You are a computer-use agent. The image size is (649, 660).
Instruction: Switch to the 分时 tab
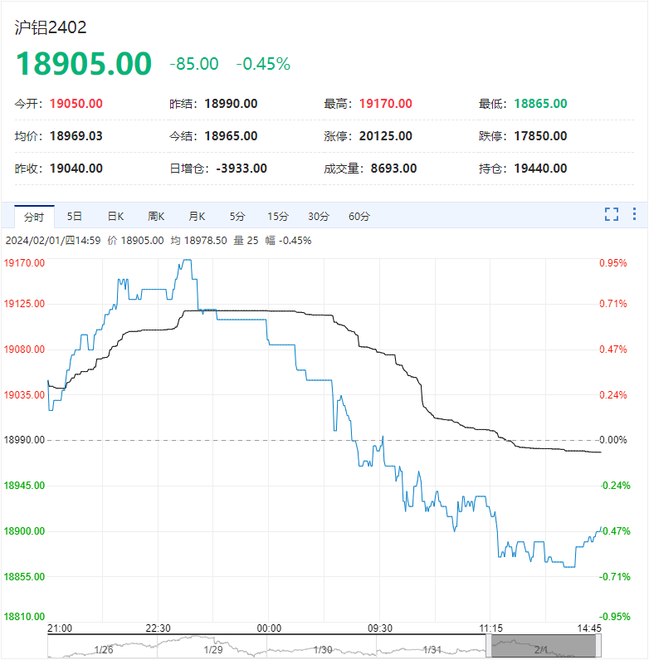click(x=34, y=217)
